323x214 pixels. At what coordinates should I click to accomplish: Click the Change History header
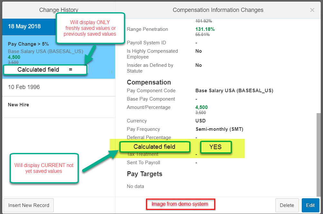(59, 10)
